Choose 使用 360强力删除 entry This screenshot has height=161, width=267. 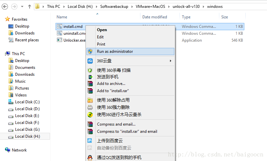coord(130,107)
